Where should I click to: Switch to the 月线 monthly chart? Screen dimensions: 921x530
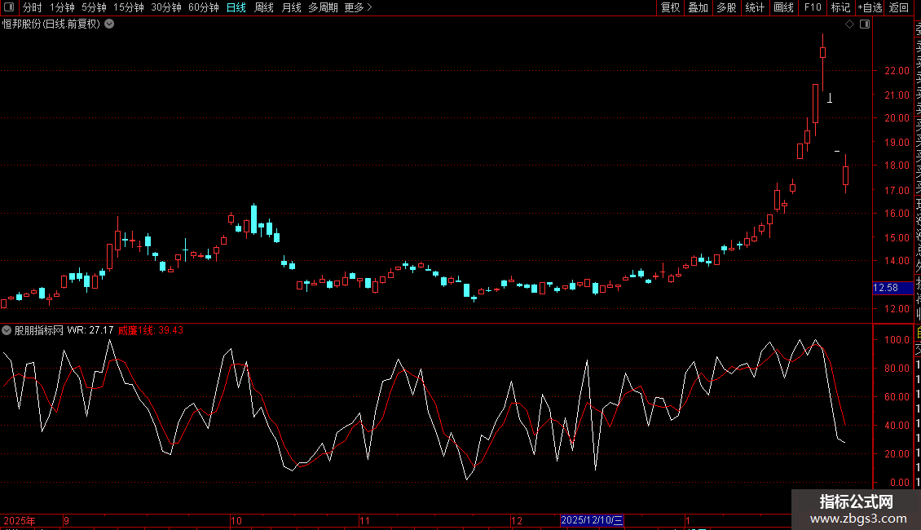pyautogui.click(x=291, y=7)
